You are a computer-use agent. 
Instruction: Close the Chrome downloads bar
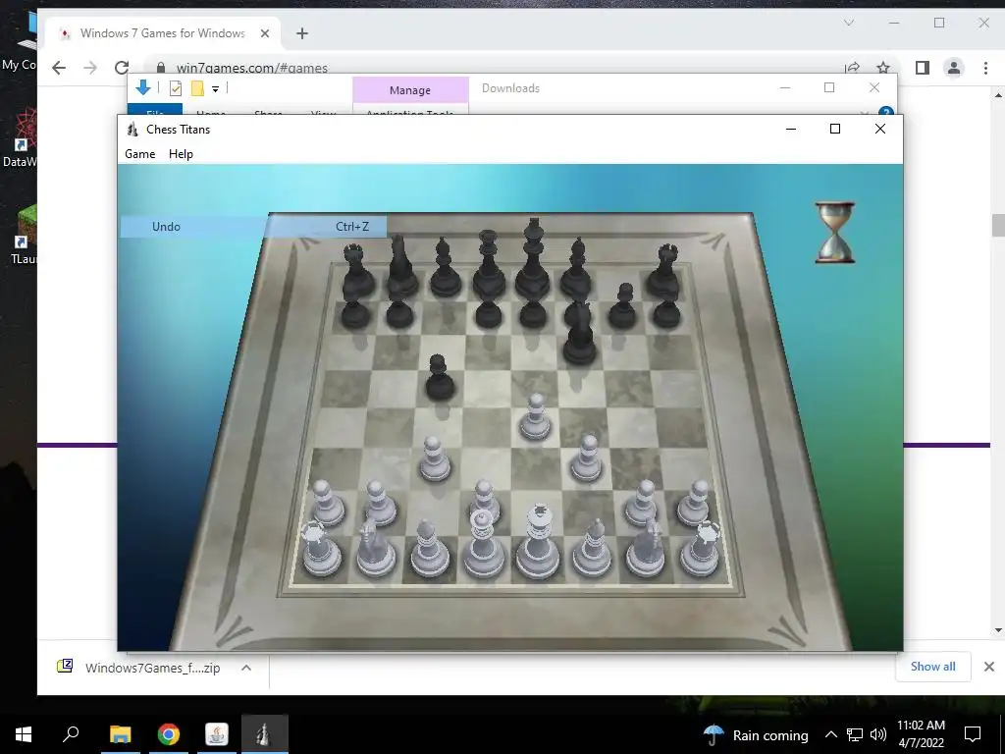coord(989,667)
